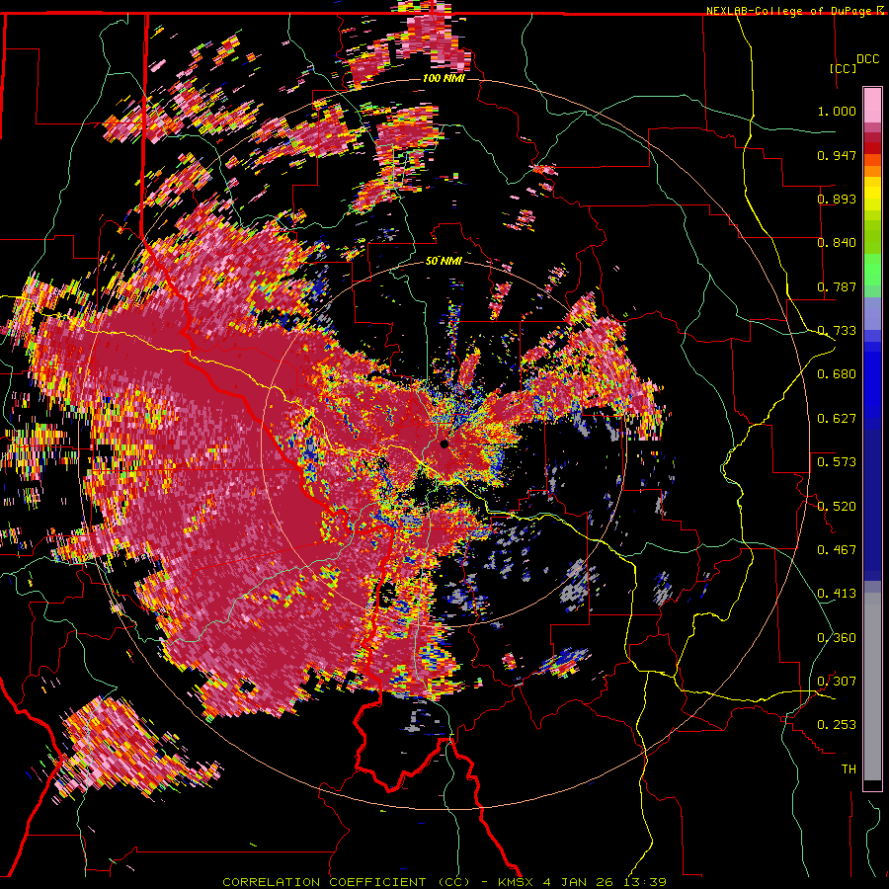
Task: Click the [CC] units label
Action: pos(843,68)
